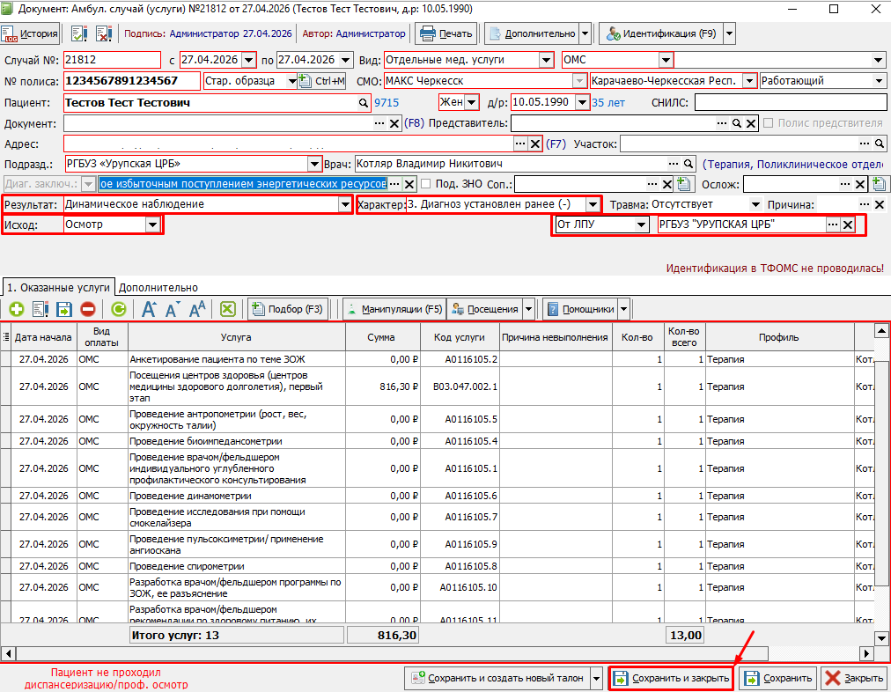This screenshot has width=891, height=692.
Task: Expand the От ЛПУ dropdown
Action: tap(642, 225)
